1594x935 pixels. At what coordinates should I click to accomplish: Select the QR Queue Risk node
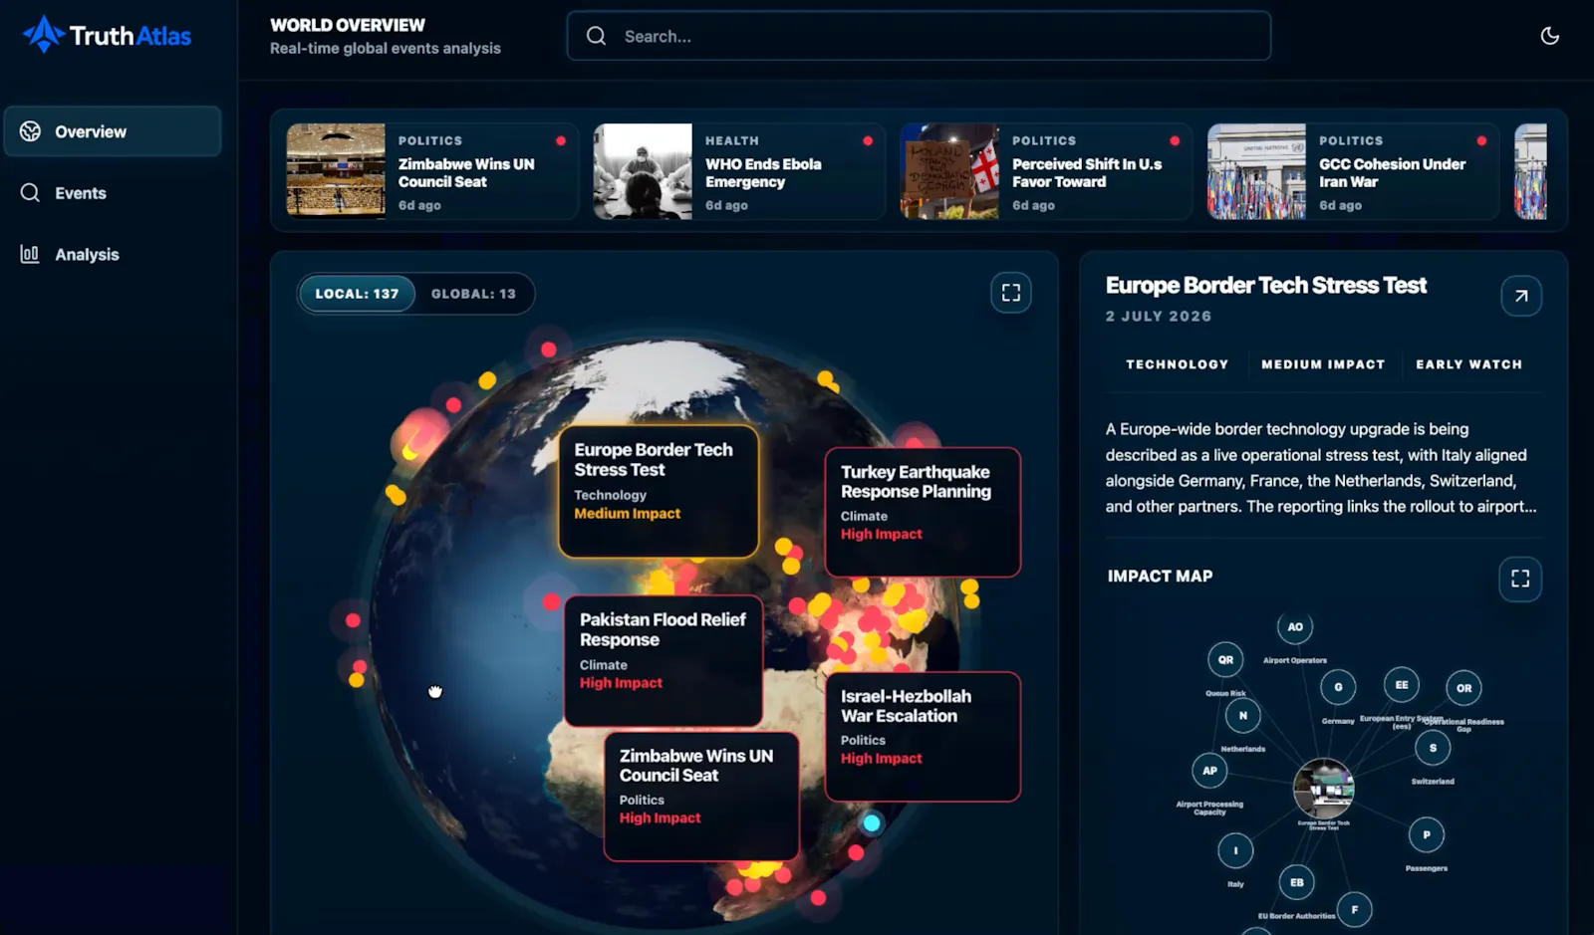pyautogui.click(x=1225, y=660)
